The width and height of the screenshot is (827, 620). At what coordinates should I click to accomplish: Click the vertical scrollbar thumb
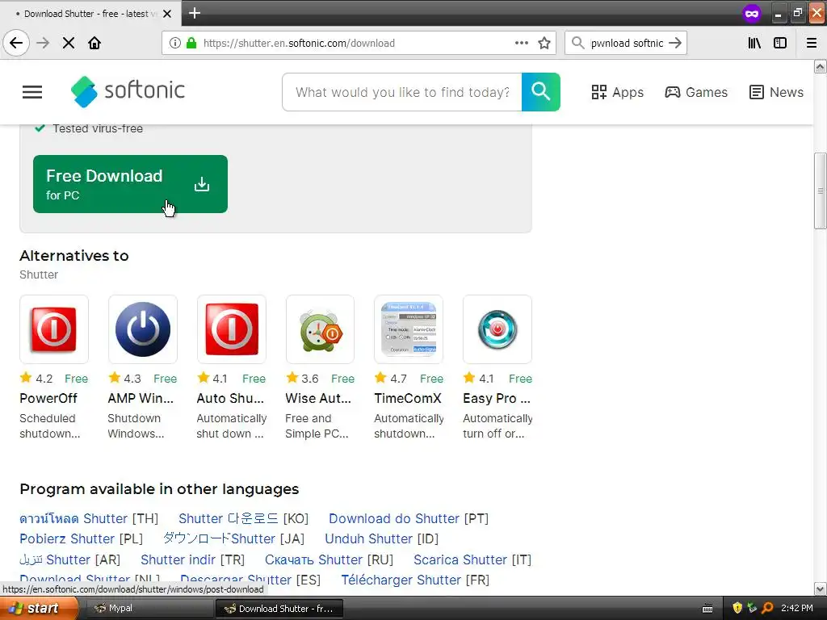pyautogui.click(x=821, y=191)
